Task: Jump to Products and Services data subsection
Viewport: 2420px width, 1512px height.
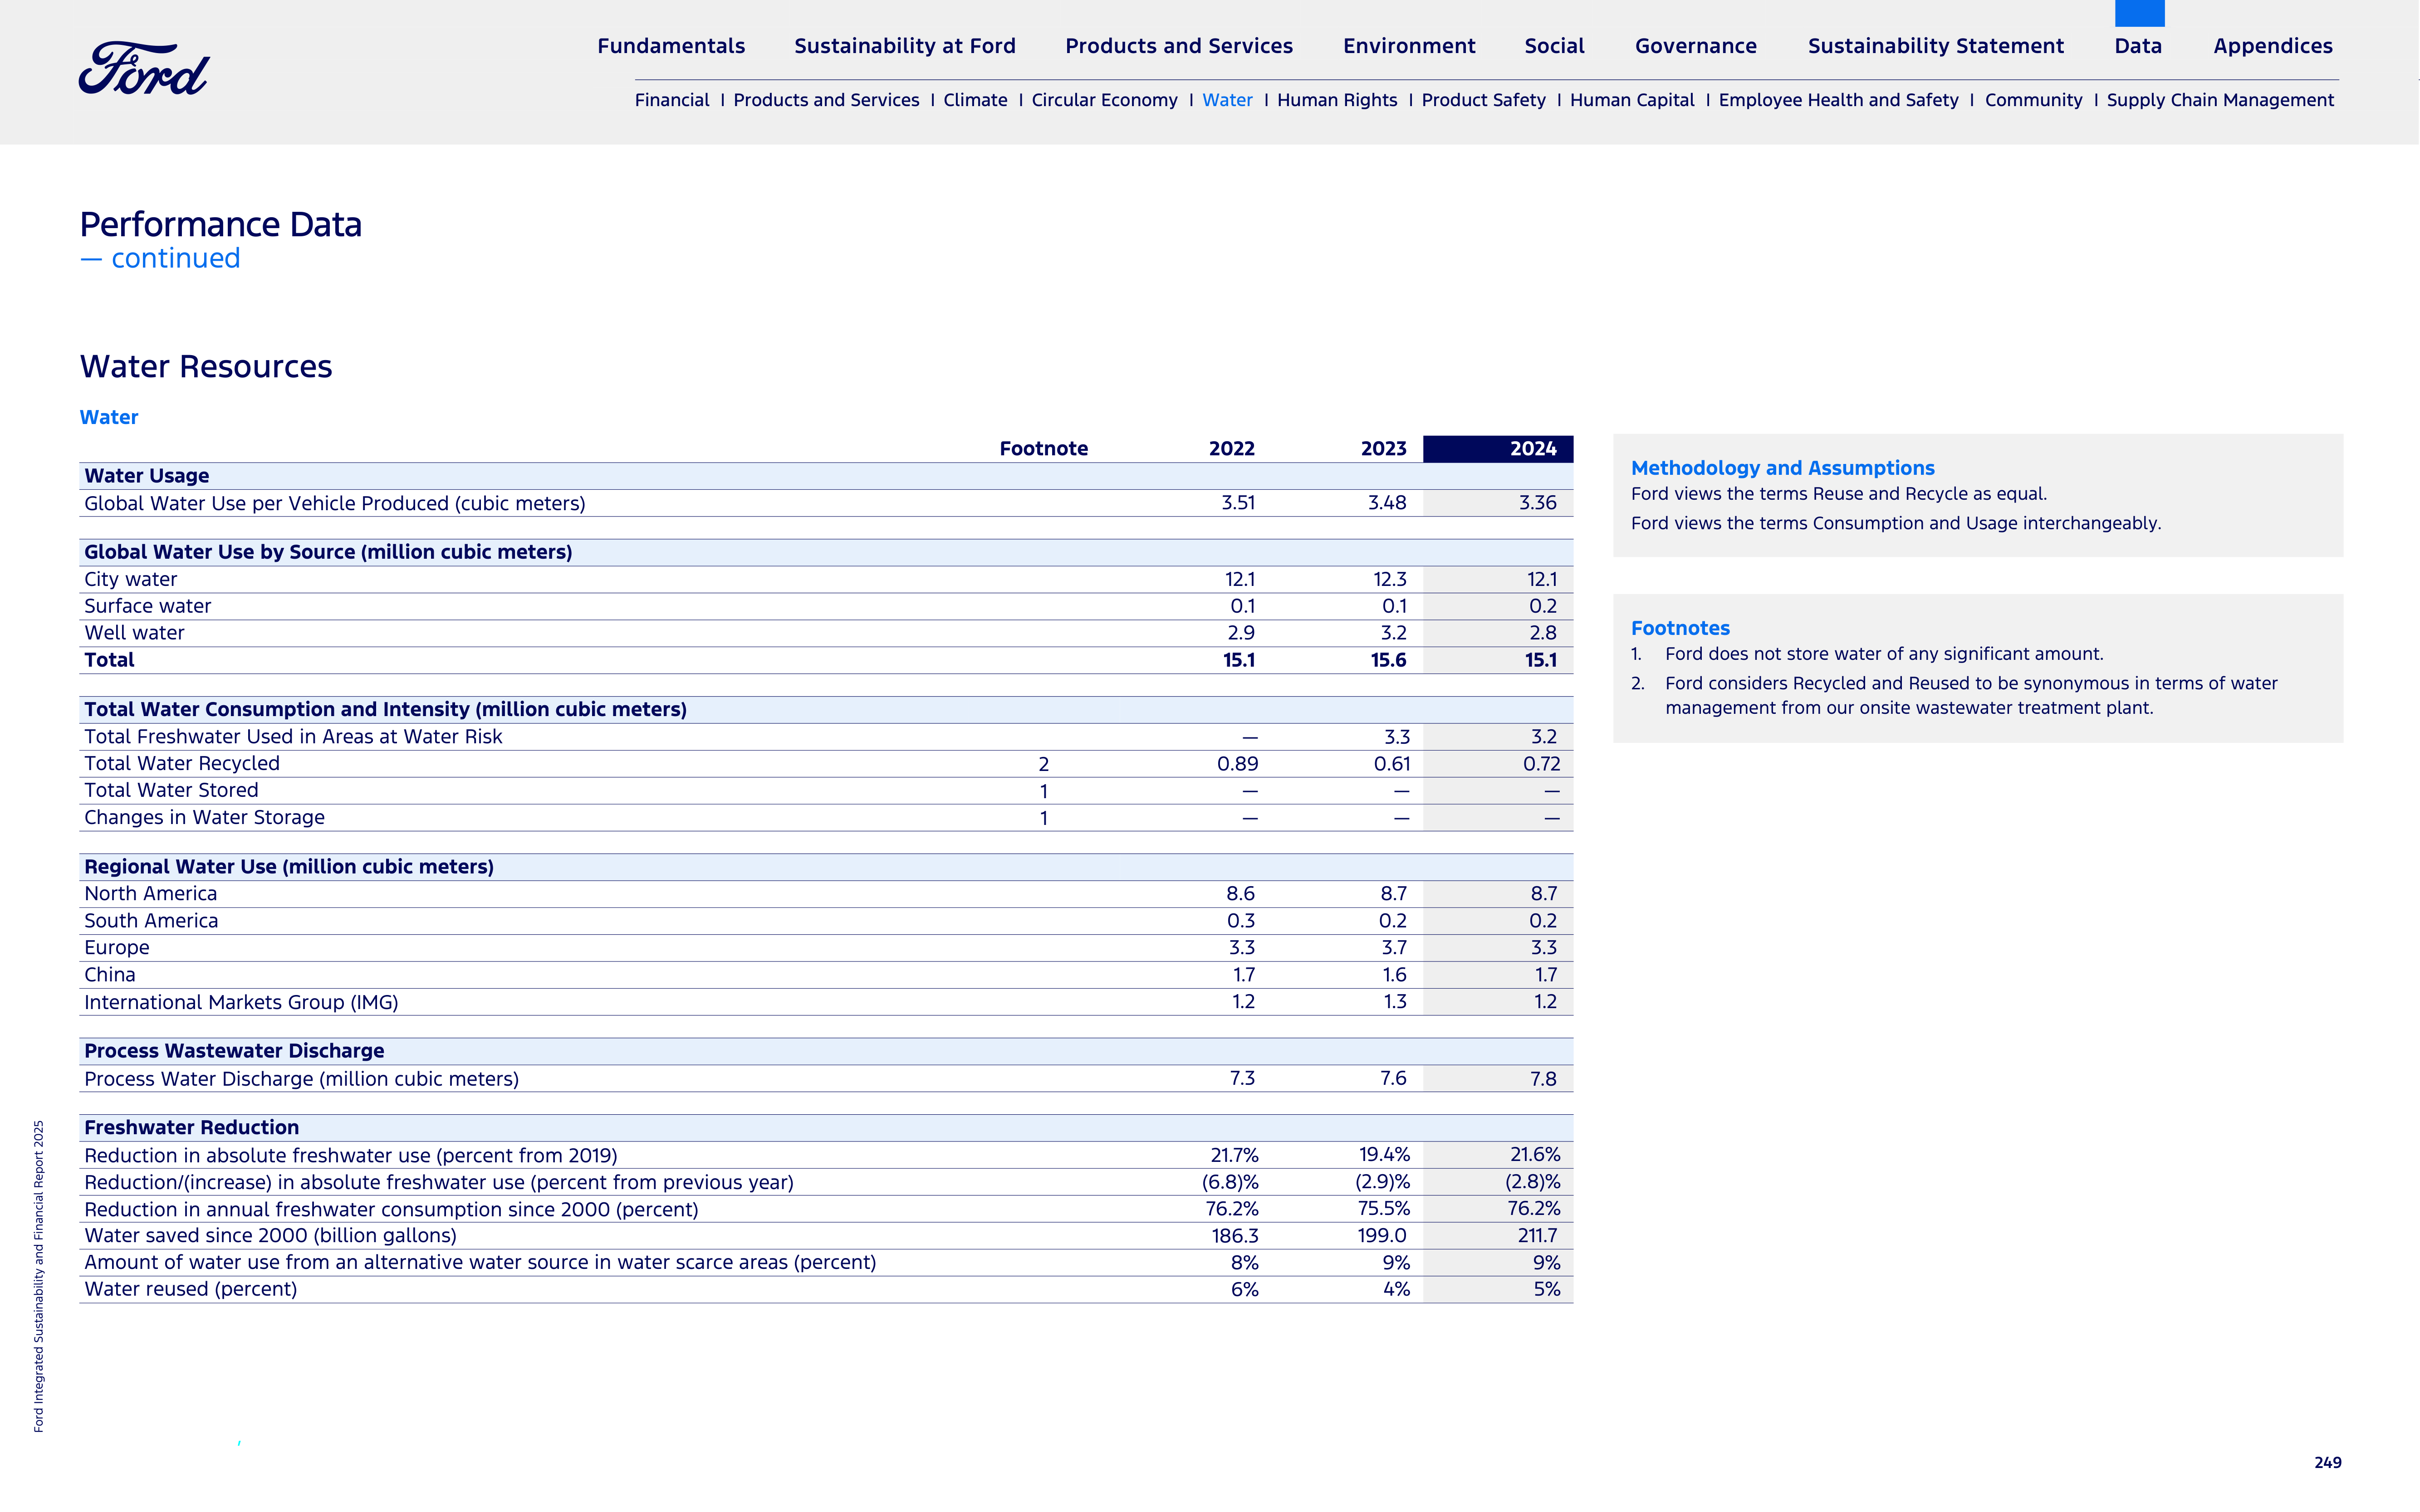Action: 825,100
